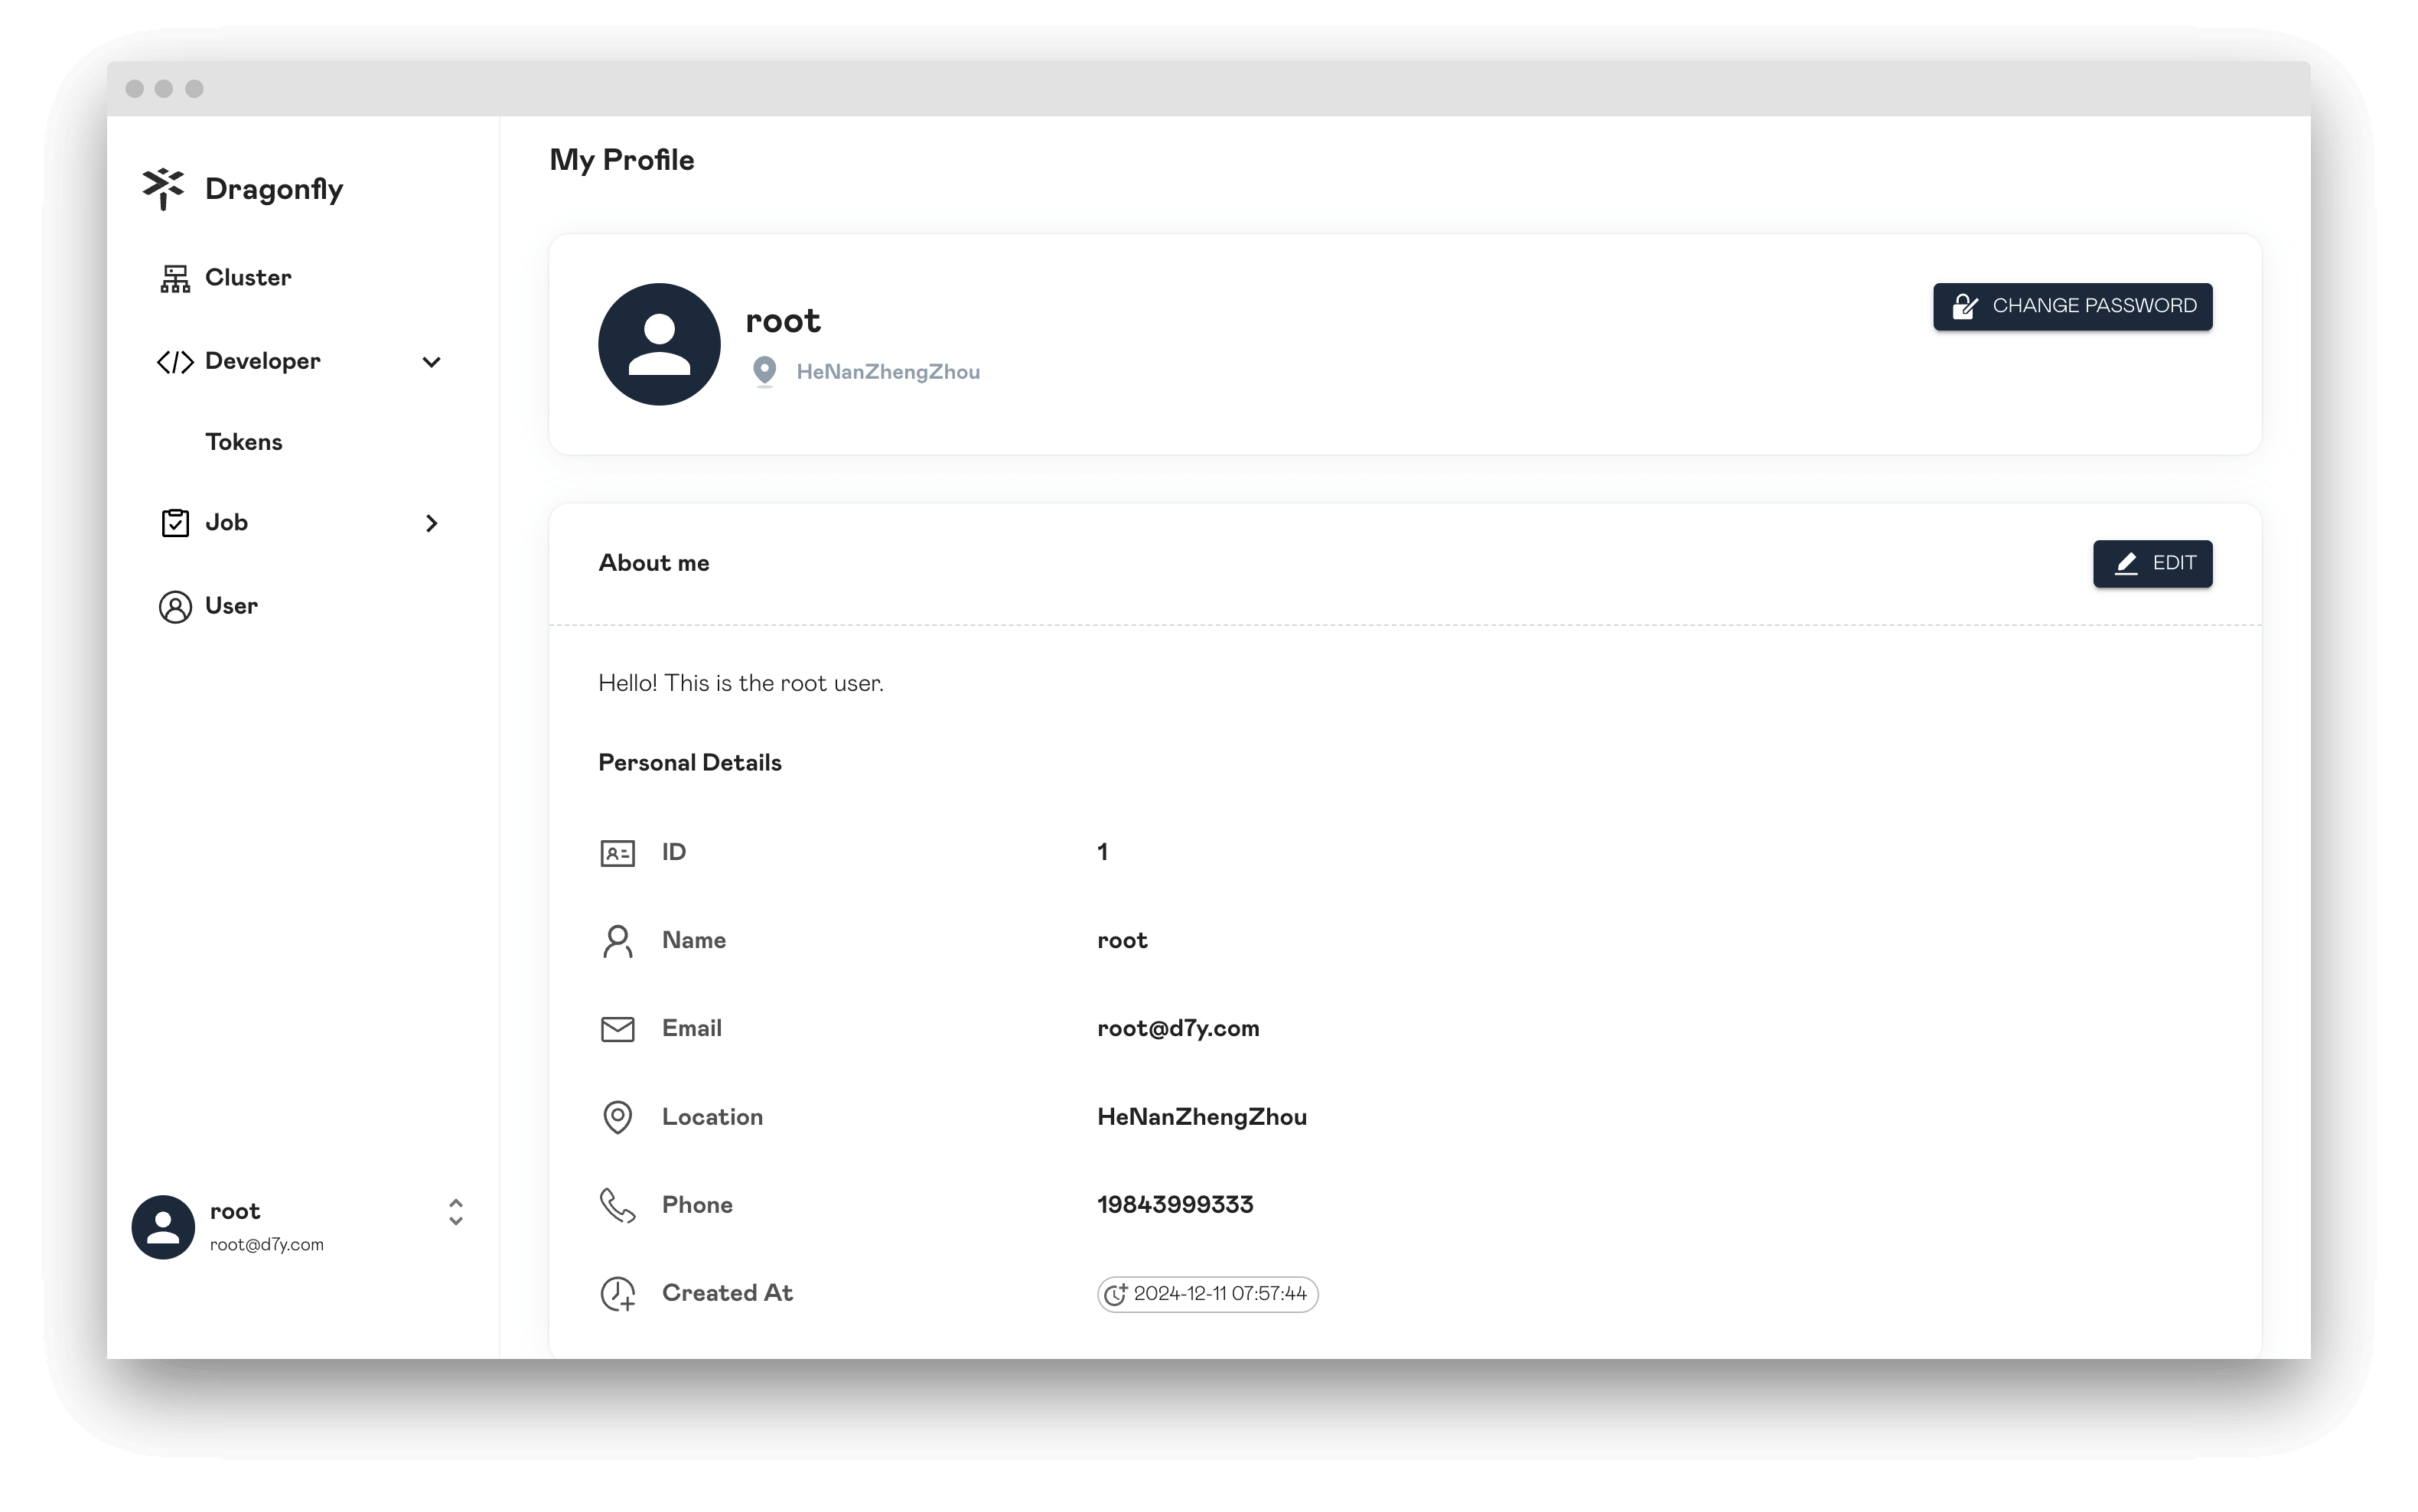Click the Developer code bracket icon
Viewport: 2418px width, 1512px height.
coord(174,360)
